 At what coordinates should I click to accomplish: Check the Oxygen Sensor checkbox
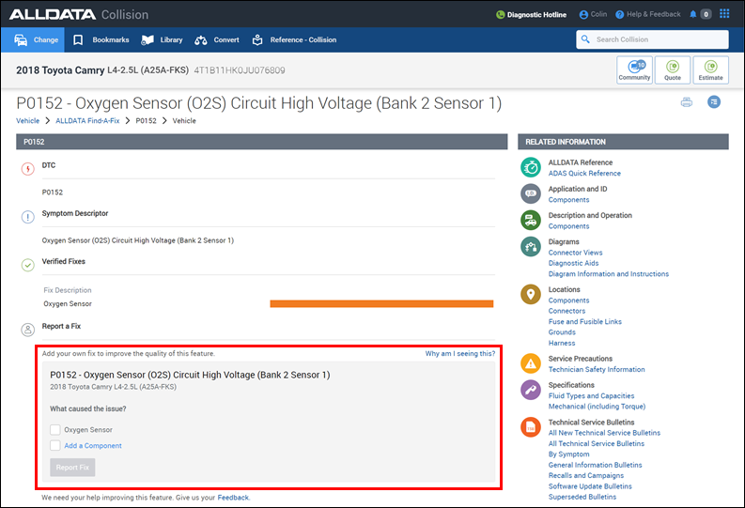pos(55,430)
